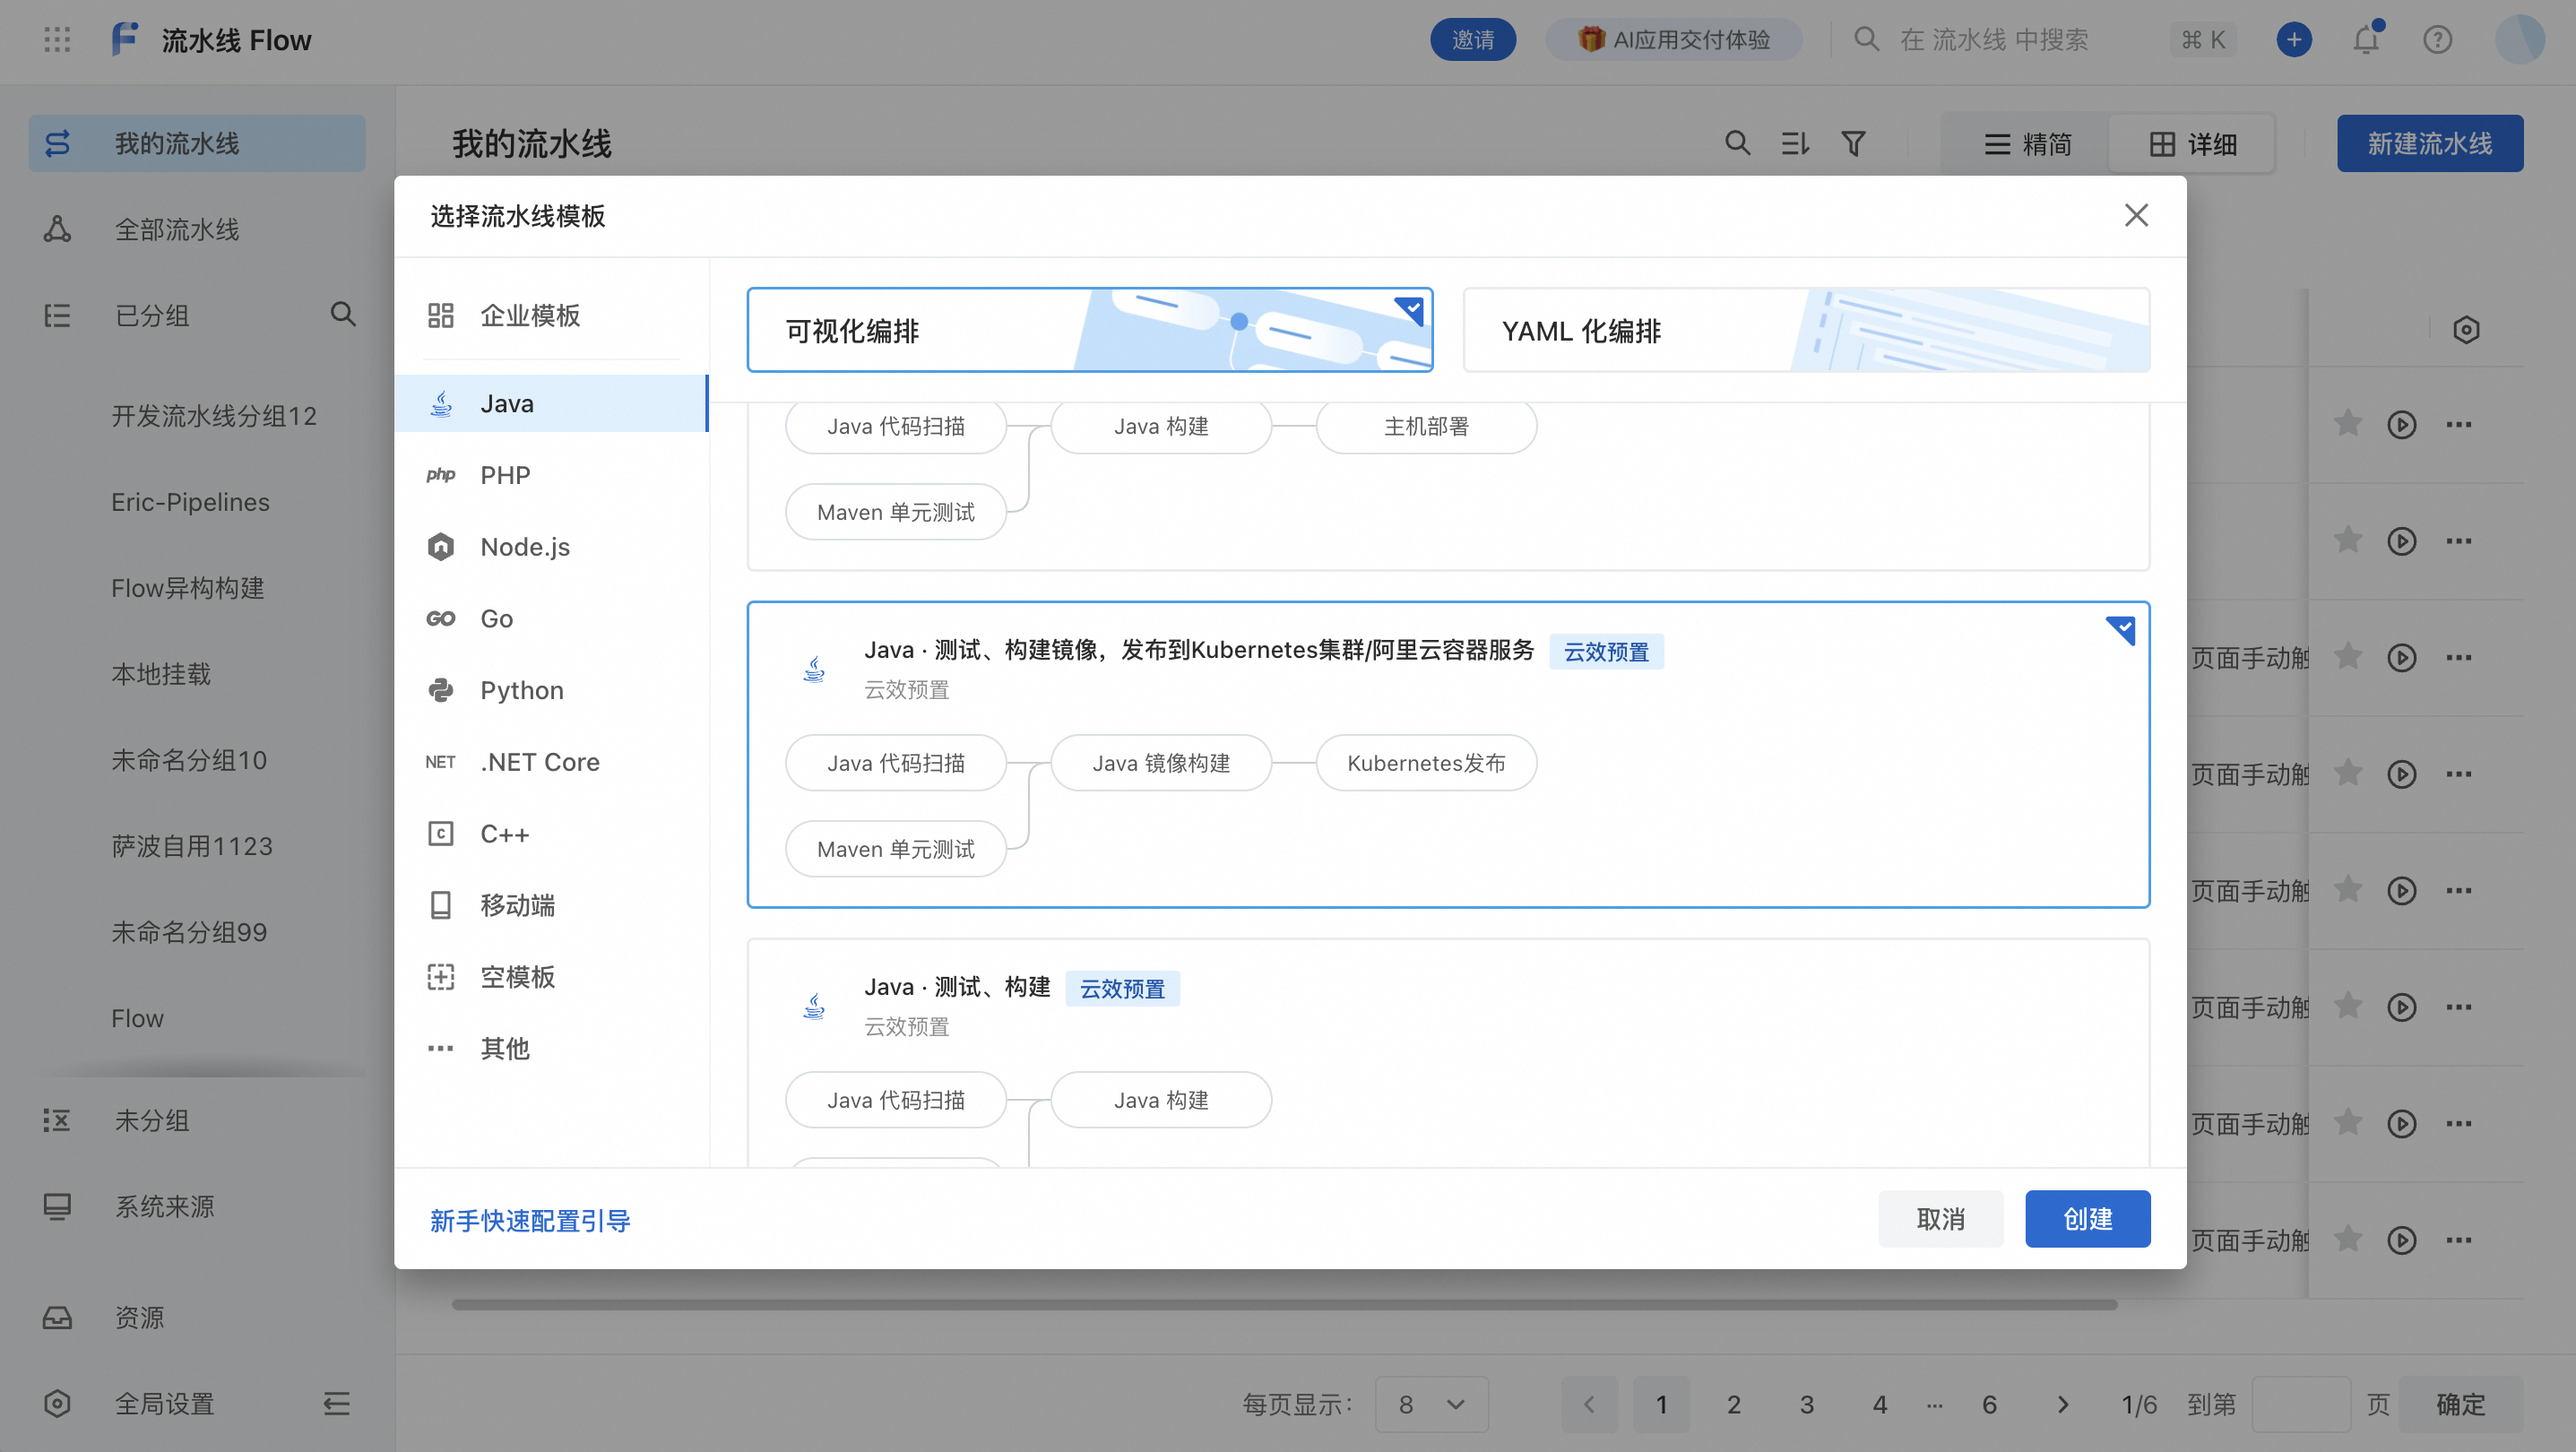The width and height of the screenshot is (2576, 1452).
Task: Go to page 3 in pagination
Action: click(x=1807, y=1405)
